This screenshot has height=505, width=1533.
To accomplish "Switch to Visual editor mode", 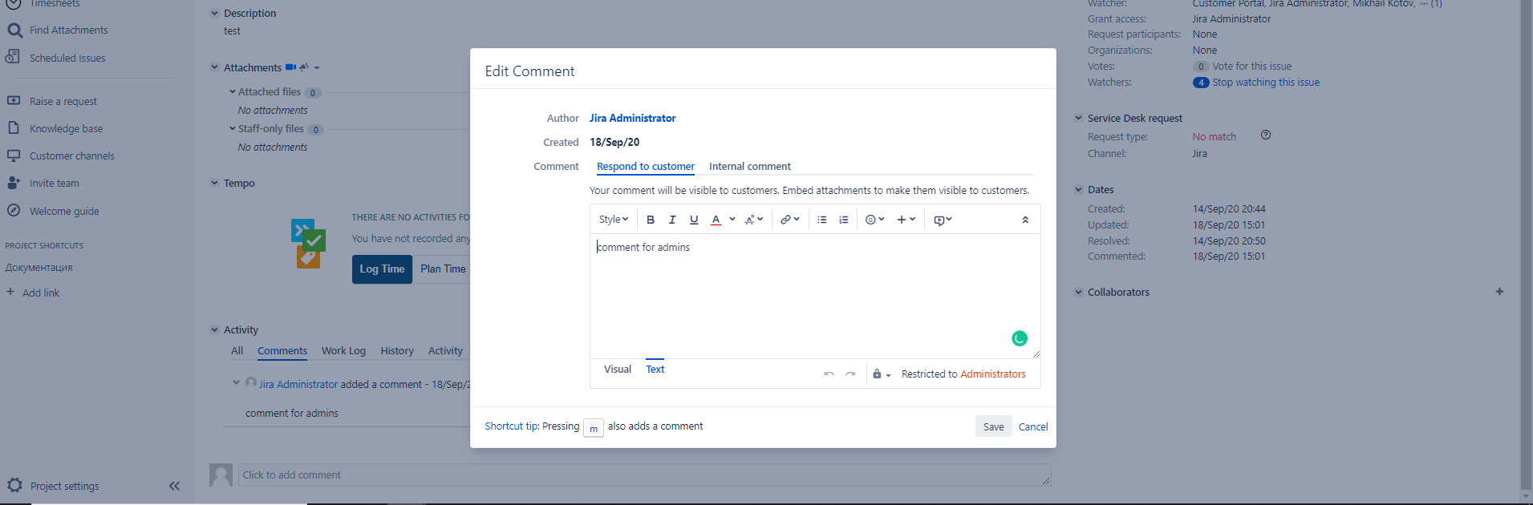I will click(x=618, y=370).
